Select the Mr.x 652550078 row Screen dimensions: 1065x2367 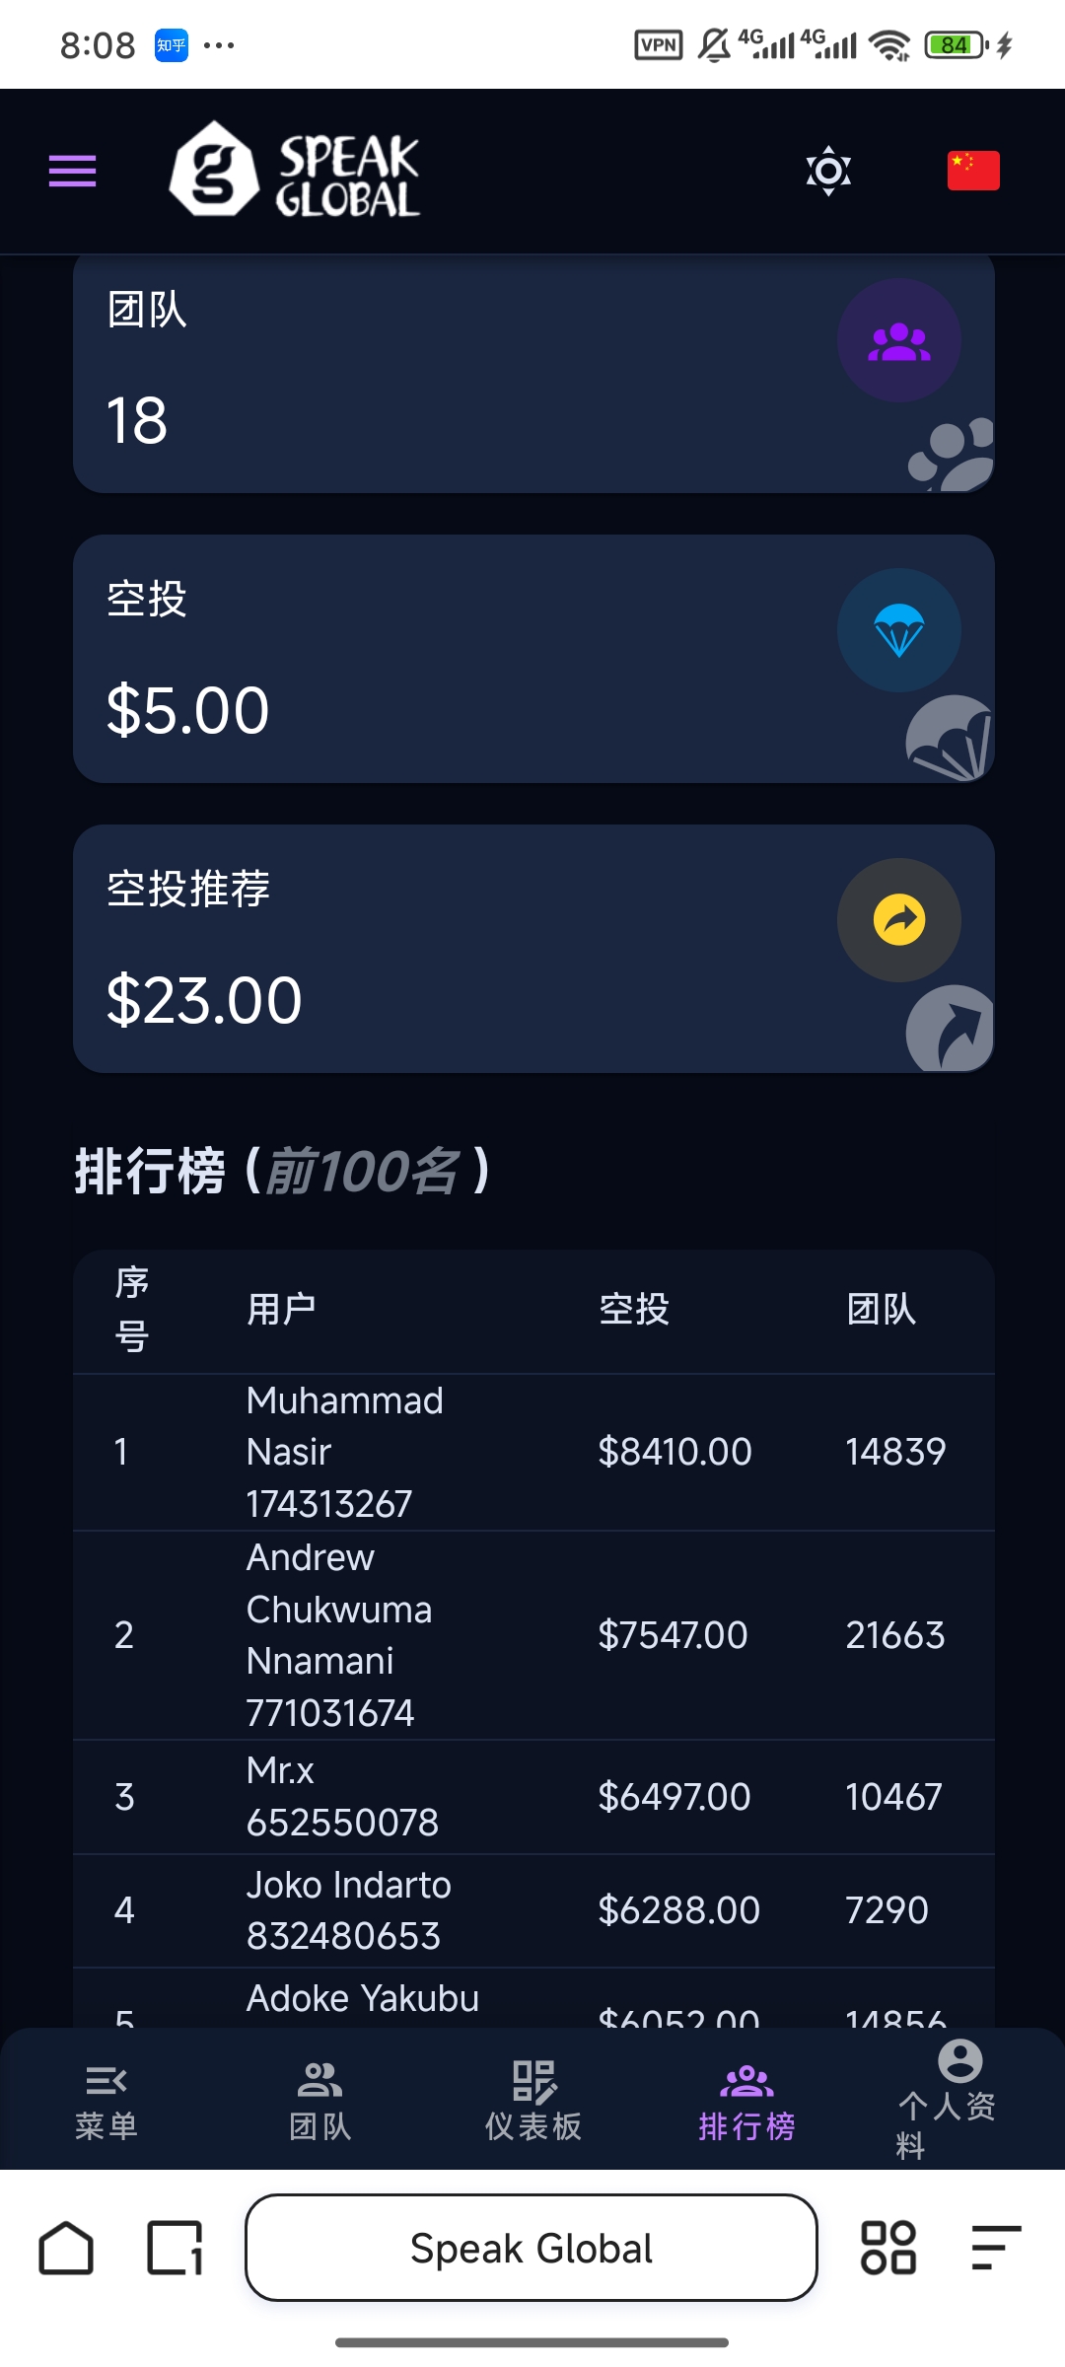[x=532, y=1796]
